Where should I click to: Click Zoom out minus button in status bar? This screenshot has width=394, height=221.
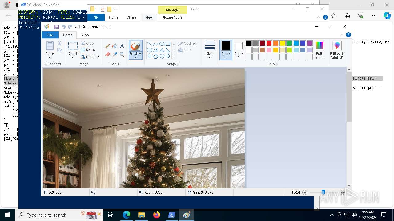point(305,192)
